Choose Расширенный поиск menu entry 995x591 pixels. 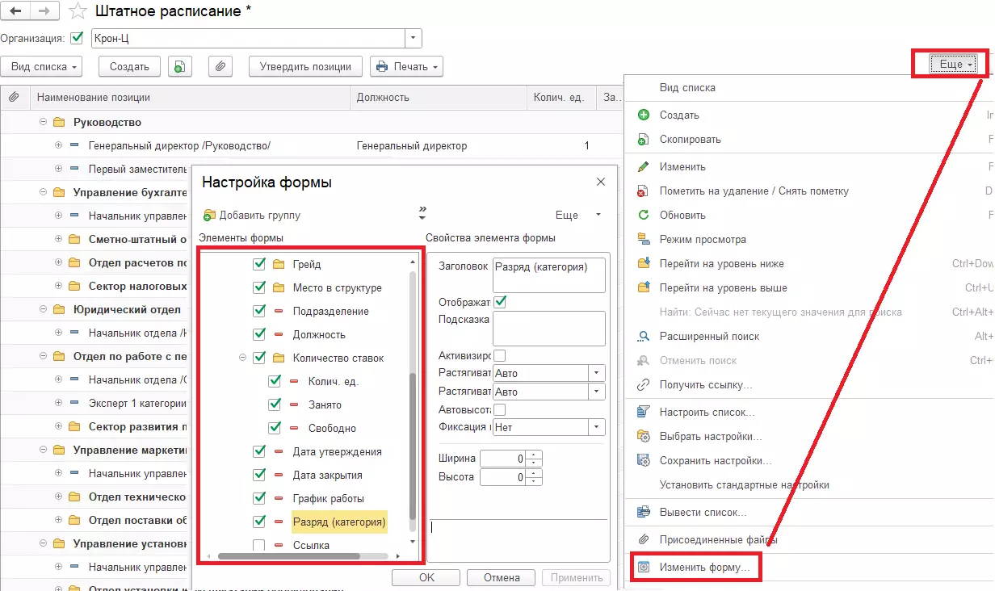[x=709, y=336]
